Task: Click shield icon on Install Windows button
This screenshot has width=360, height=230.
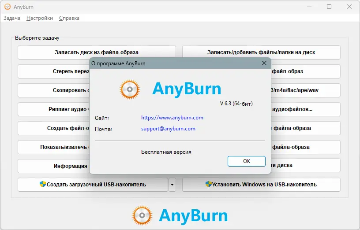Action: 208,184
